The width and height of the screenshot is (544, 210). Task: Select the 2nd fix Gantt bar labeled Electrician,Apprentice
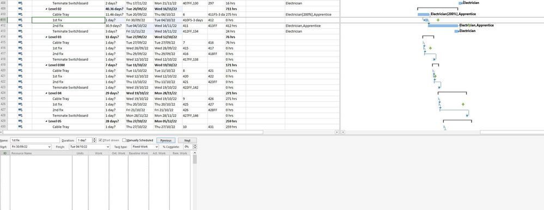click(443, 26)
